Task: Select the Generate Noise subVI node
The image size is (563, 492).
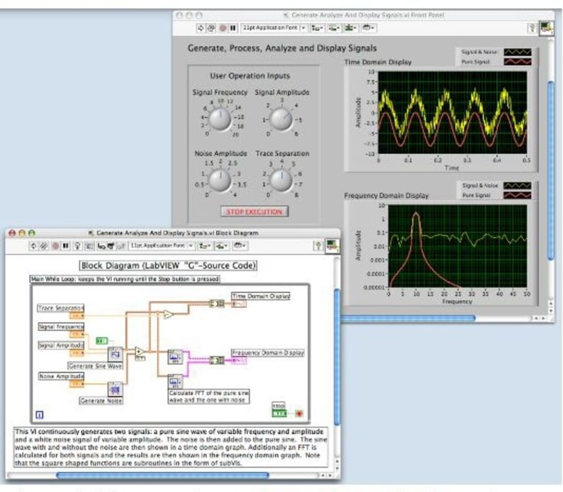Action: (x=115, y=389)
